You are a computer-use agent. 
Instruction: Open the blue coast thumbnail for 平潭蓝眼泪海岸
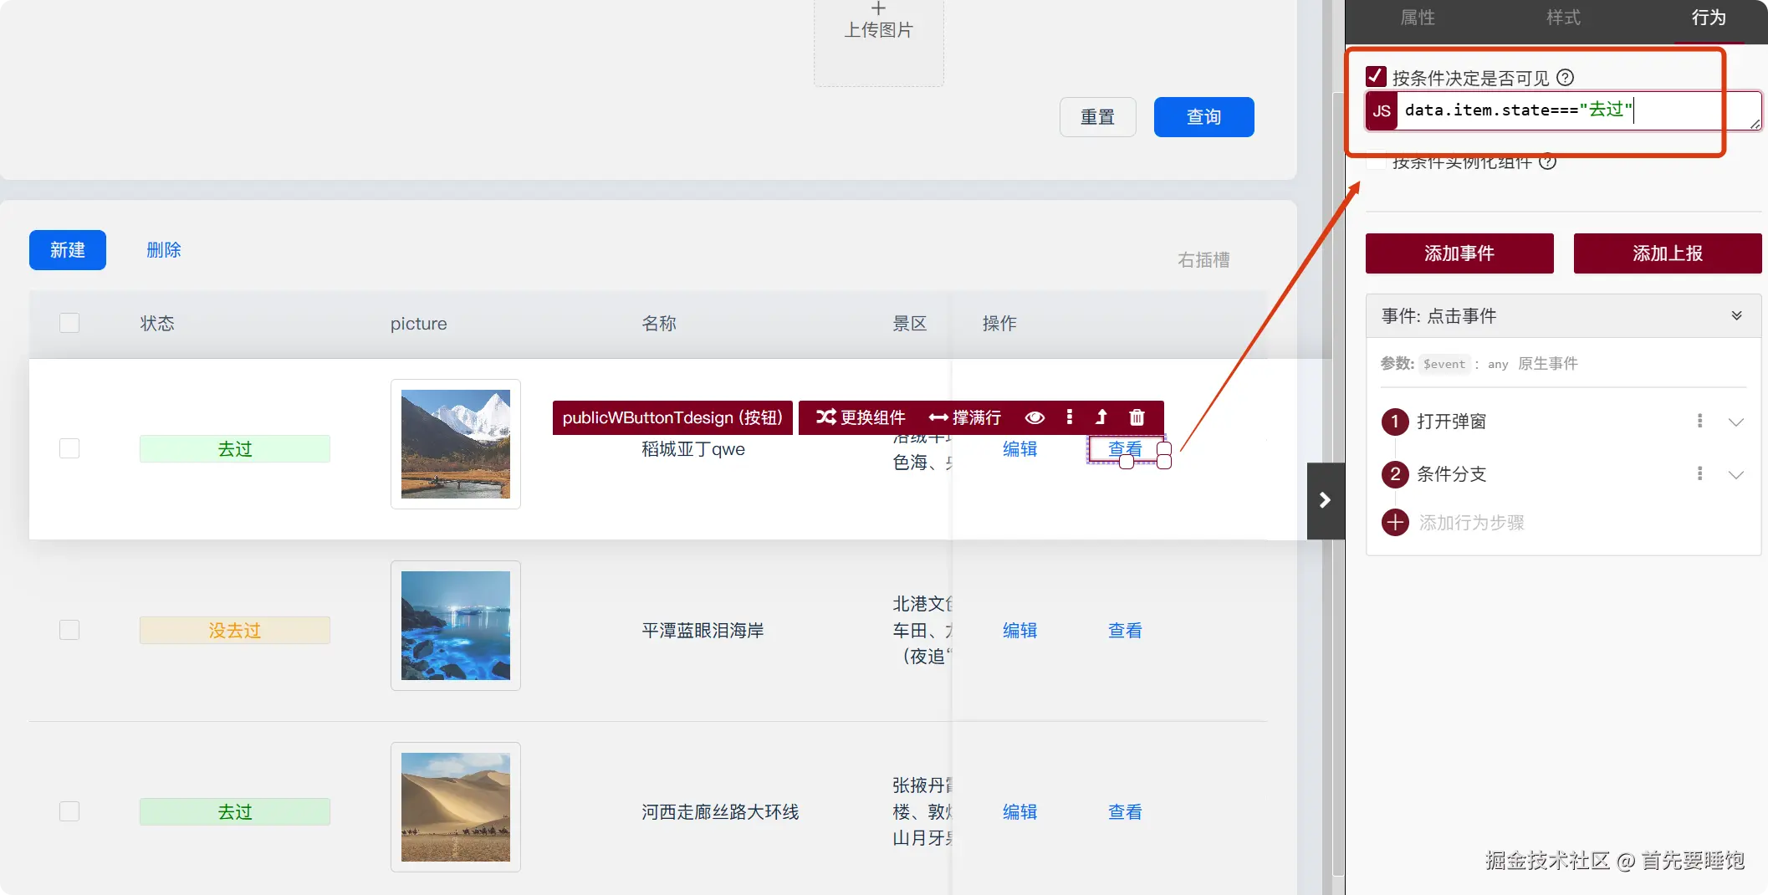pos(456,626)
